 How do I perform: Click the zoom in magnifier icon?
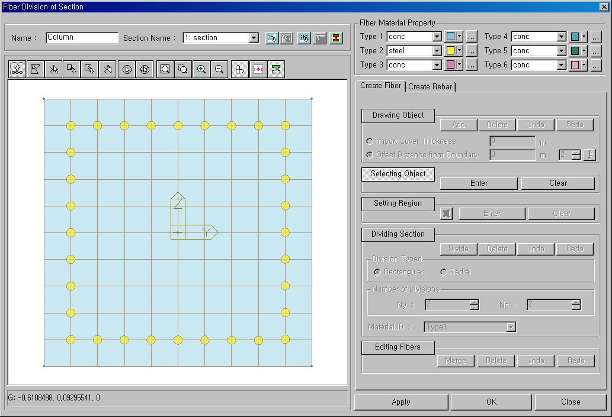201,70
